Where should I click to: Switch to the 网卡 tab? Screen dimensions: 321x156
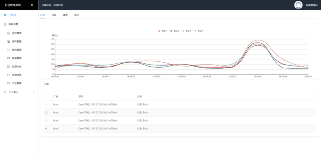pyautogui.click(x=77, y=15)
